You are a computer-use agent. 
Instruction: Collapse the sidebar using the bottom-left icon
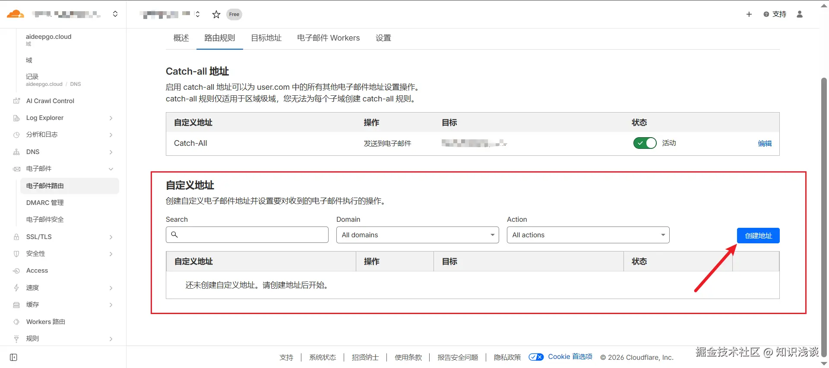[13, 357]
